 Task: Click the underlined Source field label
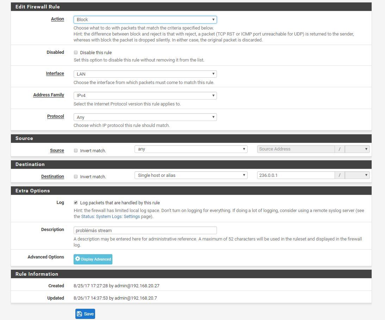(57, 151)
